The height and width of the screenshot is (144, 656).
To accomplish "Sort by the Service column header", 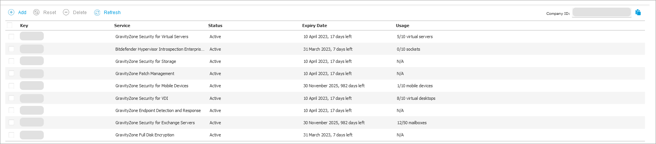I will [122, 26].
